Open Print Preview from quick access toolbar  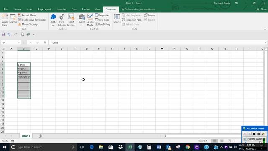pyautogui.click(x=23, y=34)
